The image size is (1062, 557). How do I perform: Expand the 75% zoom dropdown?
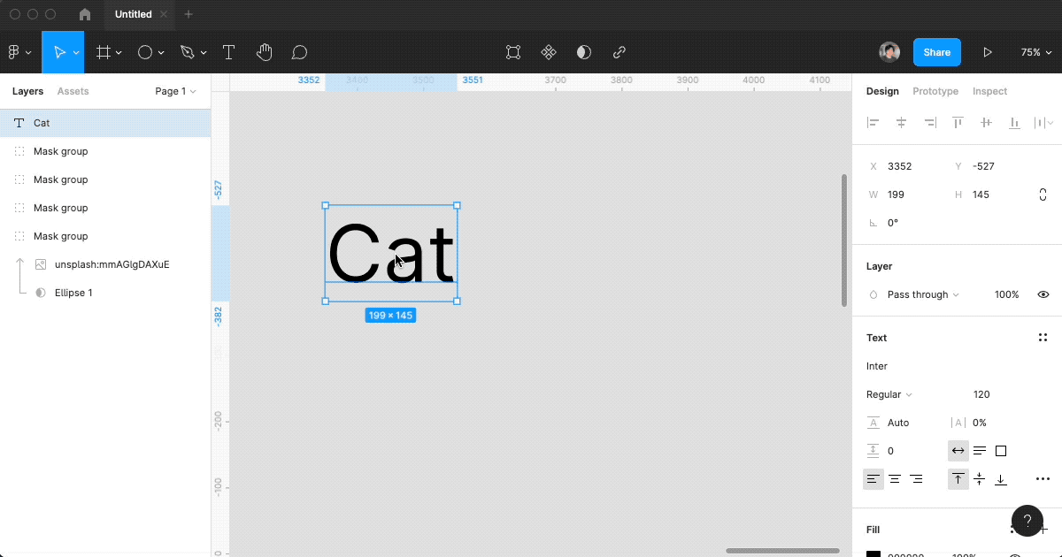coord(1035,52)
